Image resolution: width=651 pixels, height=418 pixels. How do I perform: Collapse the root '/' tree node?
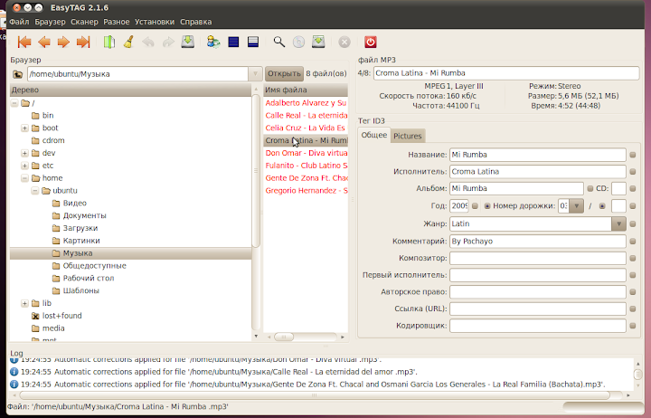click(x=14, y=103)
